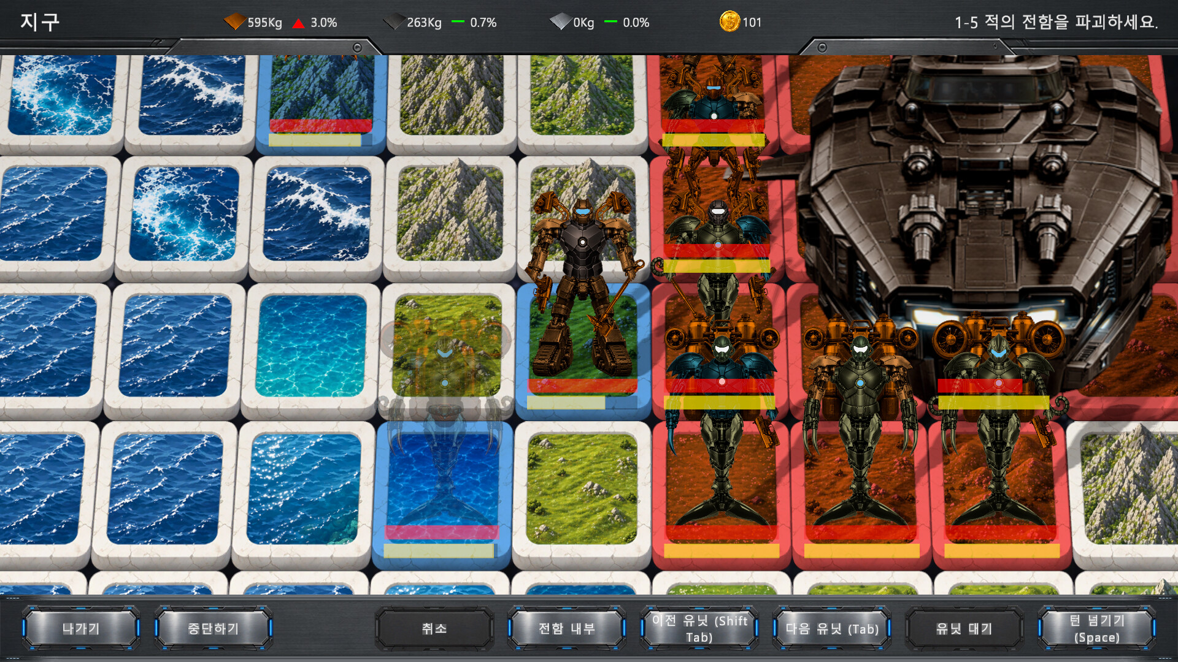Image resolution: width=1178 pixels, height=662 pixels.
Task: Click the light turquoise shallow water tile
Action: [311, 346]
